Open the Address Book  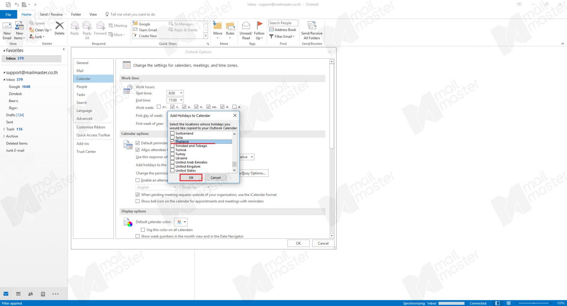click(283, 30)
